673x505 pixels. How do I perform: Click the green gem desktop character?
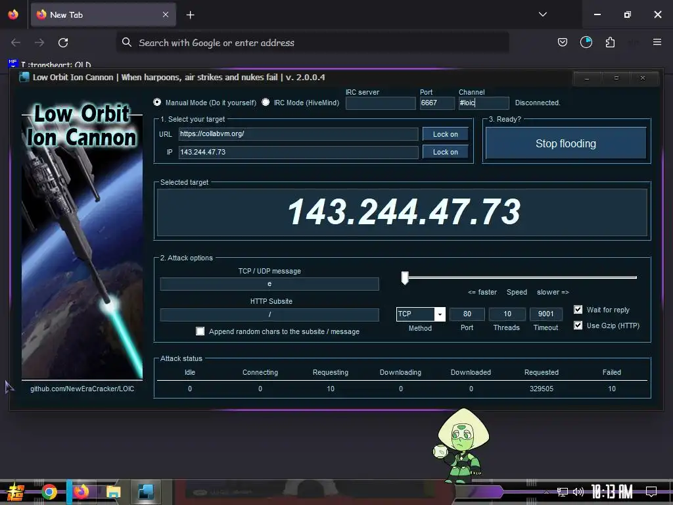pyautogui.click(x=460, y=446)
